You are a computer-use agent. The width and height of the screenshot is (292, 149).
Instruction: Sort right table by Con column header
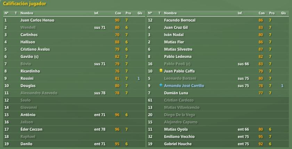(261, 13)
